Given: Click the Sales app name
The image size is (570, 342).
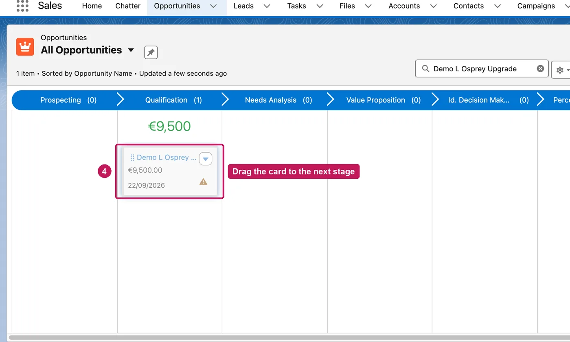Looking at the screenshot, I should click(x=50, y=6).
